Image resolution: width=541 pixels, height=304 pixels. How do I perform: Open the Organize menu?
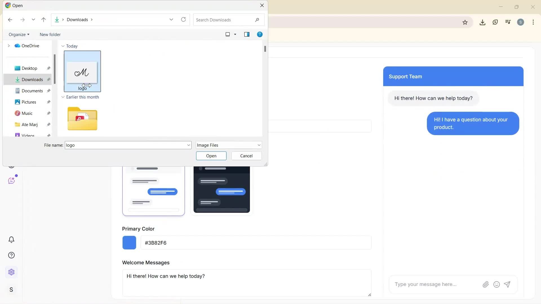click(19, 34)
